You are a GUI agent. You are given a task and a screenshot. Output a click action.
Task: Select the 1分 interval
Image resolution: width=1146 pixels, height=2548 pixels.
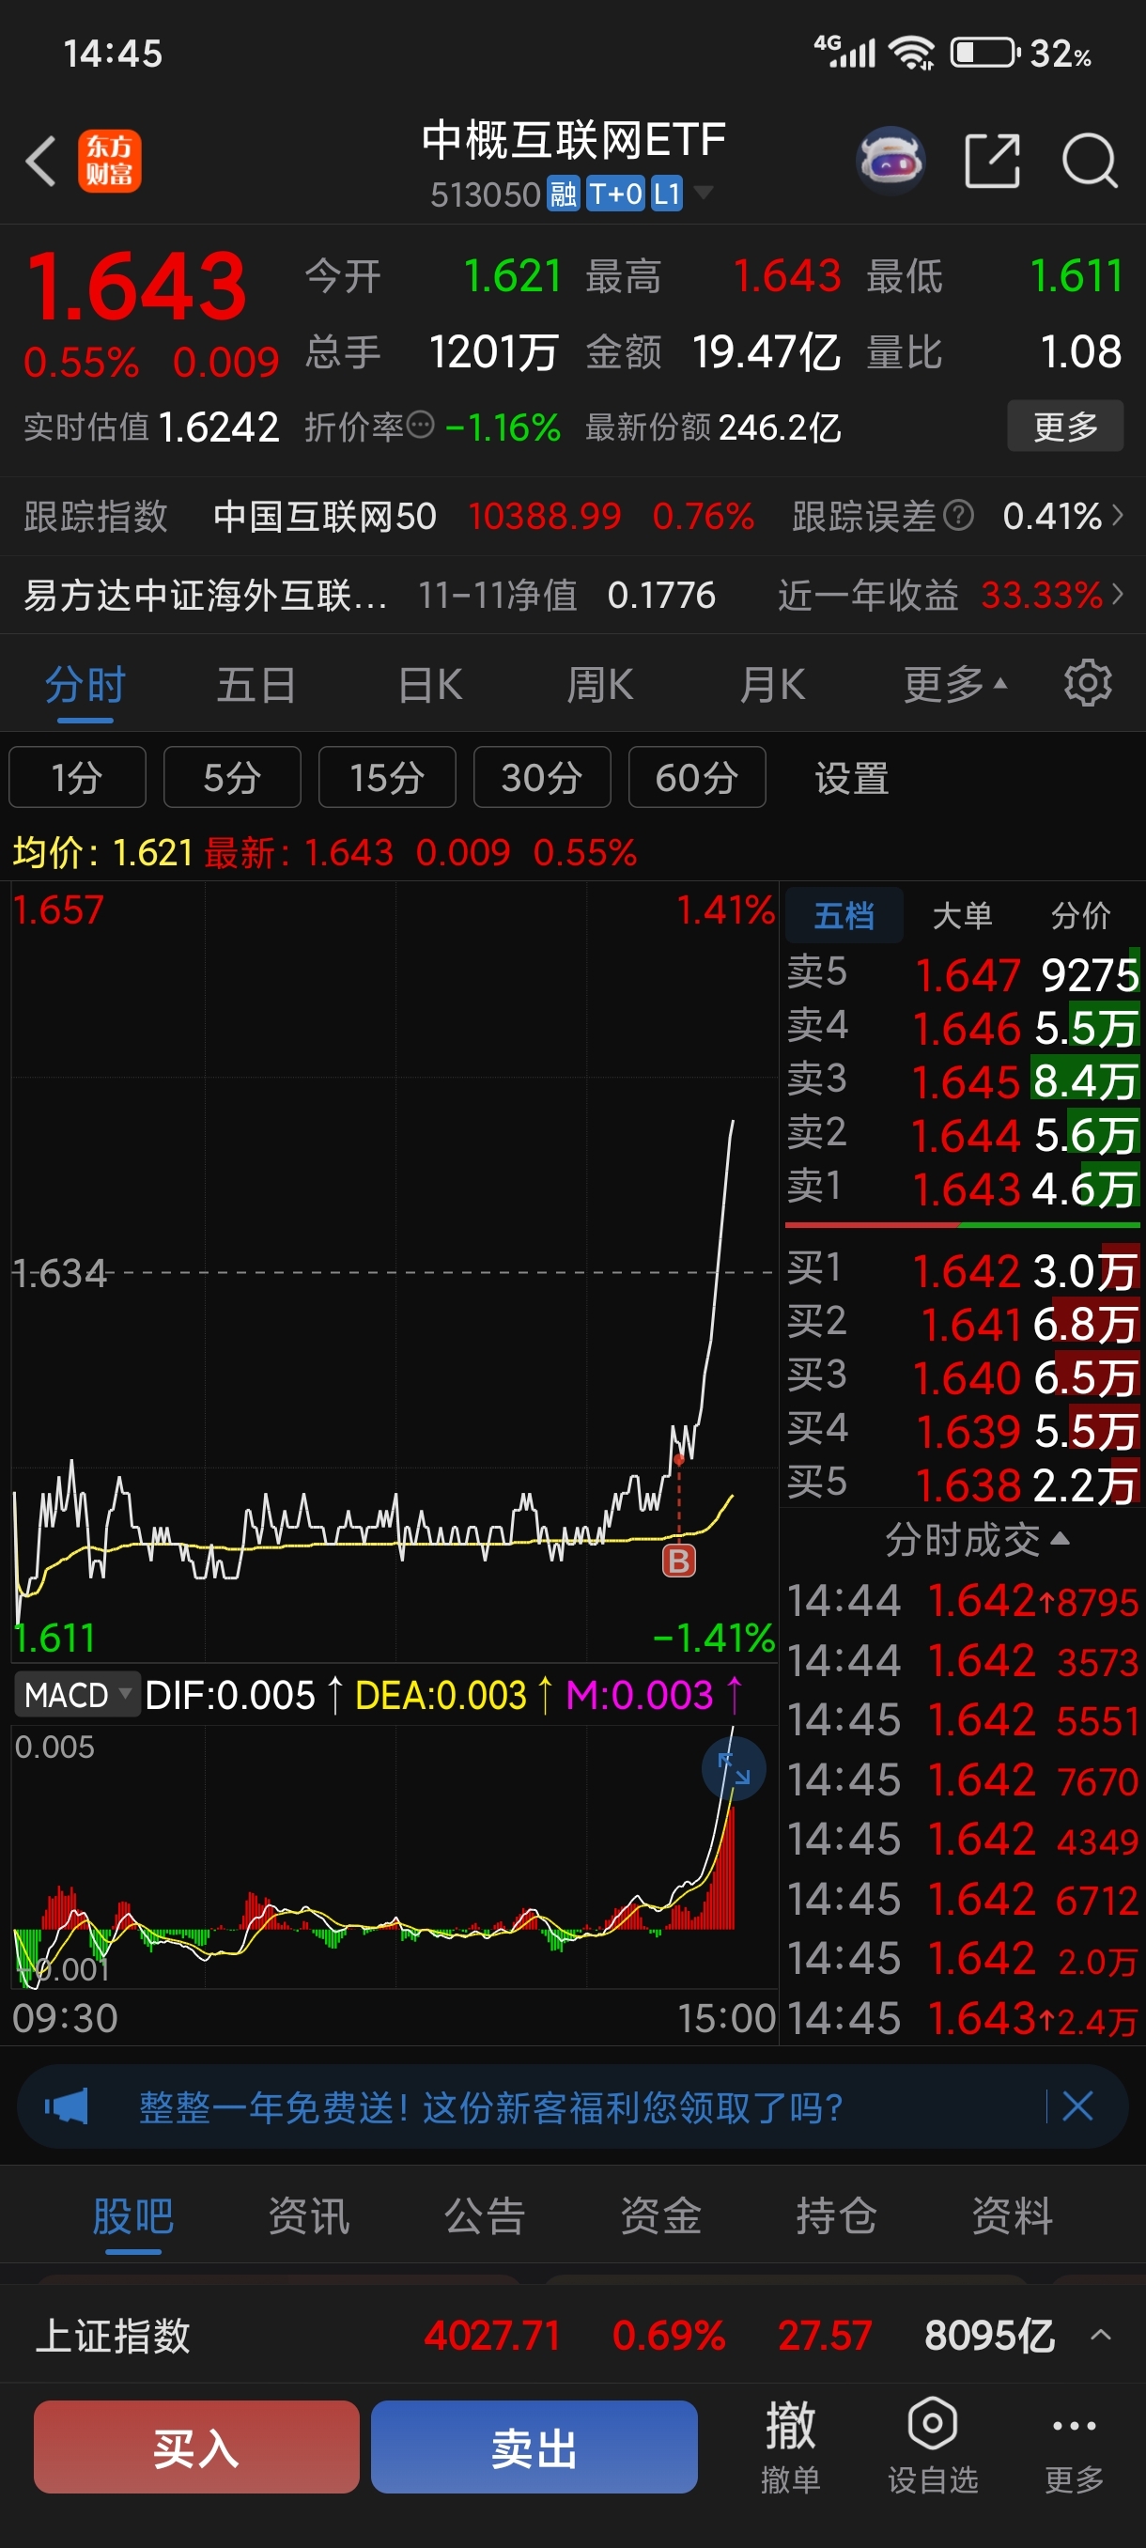click(x=77, y=777)
